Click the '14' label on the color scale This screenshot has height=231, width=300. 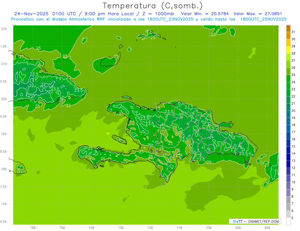[x=293, y=154]
